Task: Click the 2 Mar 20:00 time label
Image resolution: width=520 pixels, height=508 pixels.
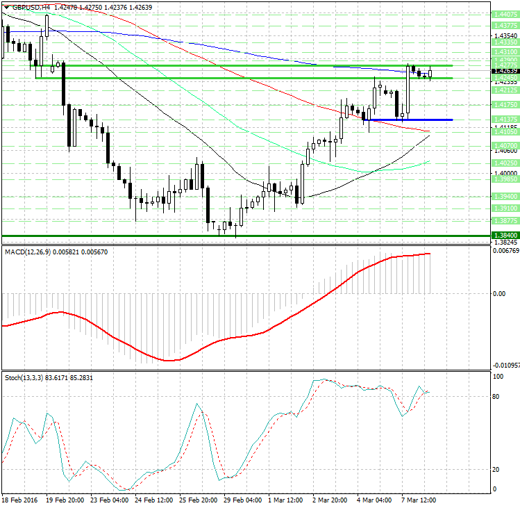Action: click(330, 500)
